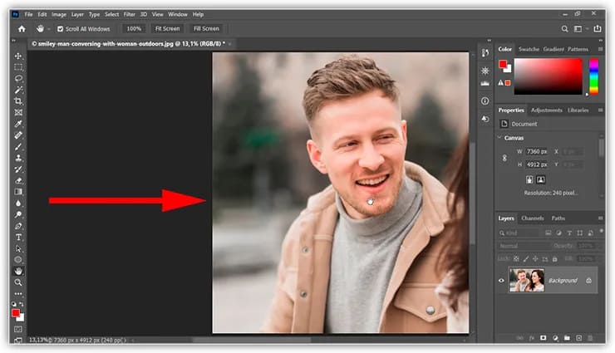Image resolution: width=615 pixels, height=353 pixels.
Task: Open the Properties panel flyout menu
Action: click(x=600, y=110)
